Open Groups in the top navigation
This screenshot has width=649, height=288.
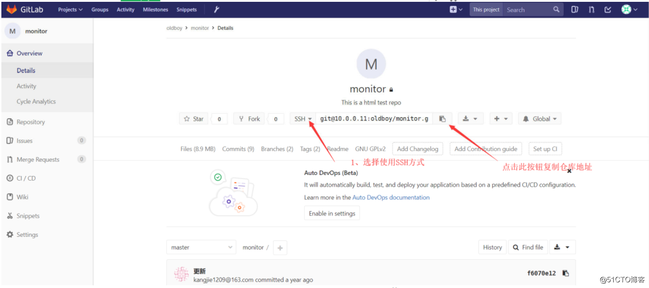pyautogui.click(x=100, y=10)
